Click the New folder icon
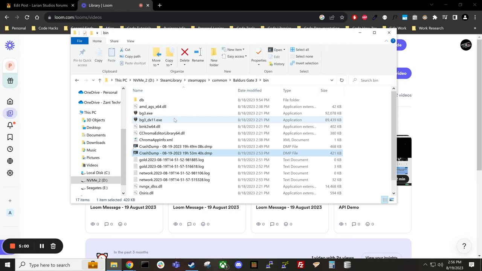Image resolution: width=482 pixels, height=271 pixels. point(214,52)
